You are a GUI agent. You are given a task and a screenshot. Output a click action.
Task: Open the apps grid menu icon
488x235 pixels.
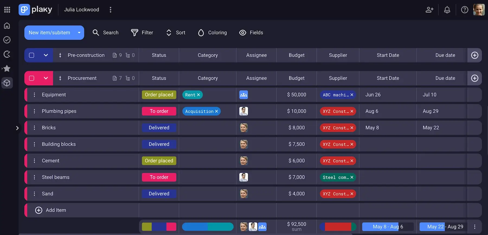click(x=7, y=10)
